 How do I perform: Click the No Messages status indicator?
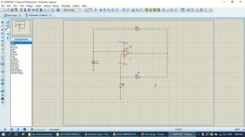(x=38, y=129)
